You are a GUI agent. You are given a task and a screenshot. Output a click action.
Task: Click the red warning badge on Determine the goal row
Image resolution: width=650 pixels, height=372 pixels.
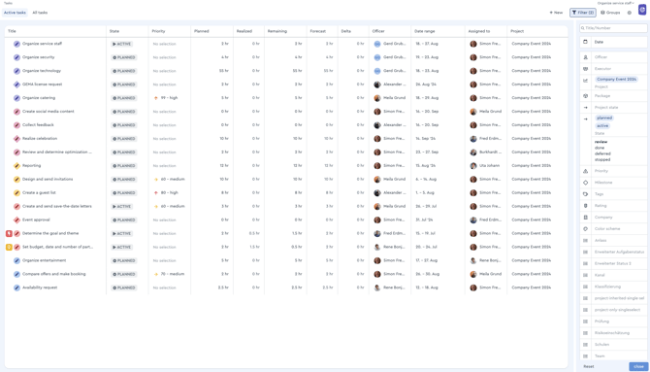(9, 233)
